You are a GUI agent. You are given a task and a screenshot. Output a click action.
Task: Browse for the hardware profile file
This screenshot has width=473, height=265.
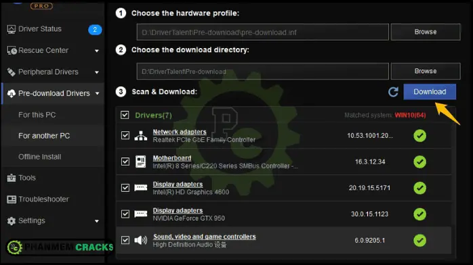tap(426, 32)
